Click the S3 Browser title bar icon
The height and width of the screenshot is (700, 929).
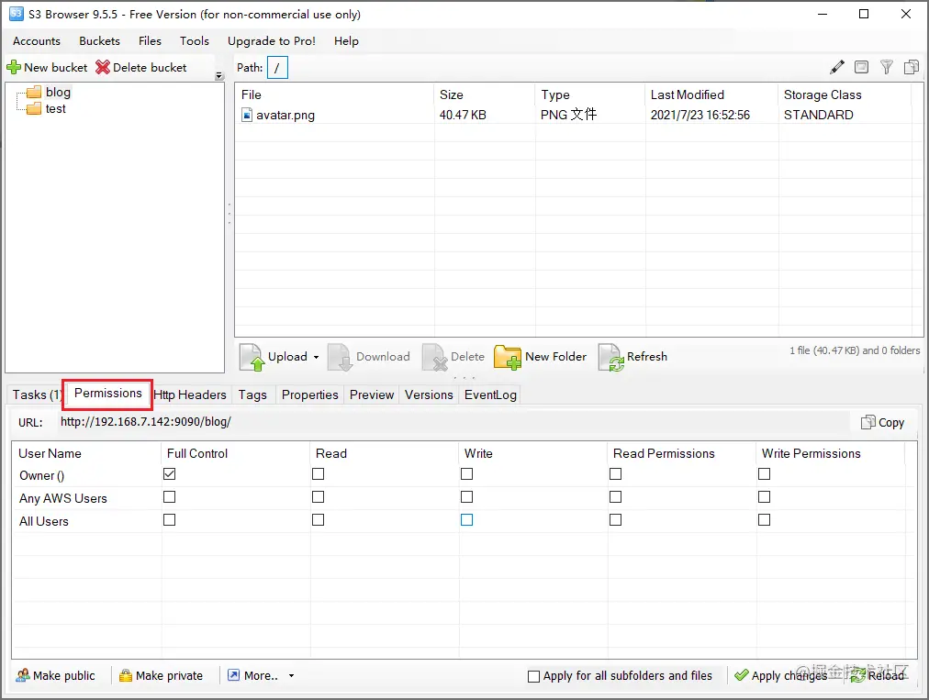(x=17, y=14)
